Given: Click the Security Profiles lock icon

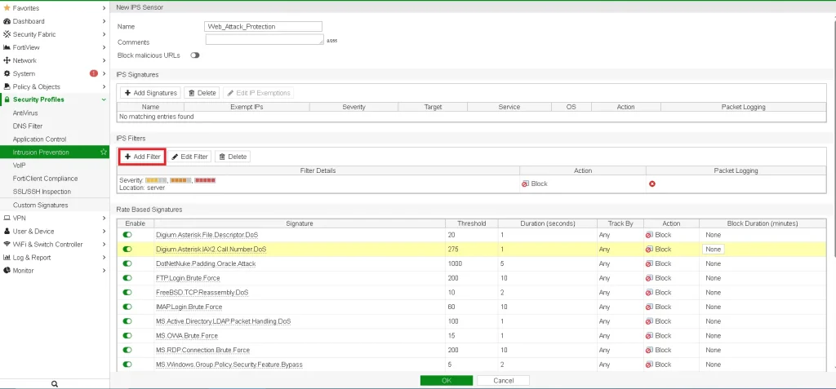Looking at the screenshot, I should point(7,99).
